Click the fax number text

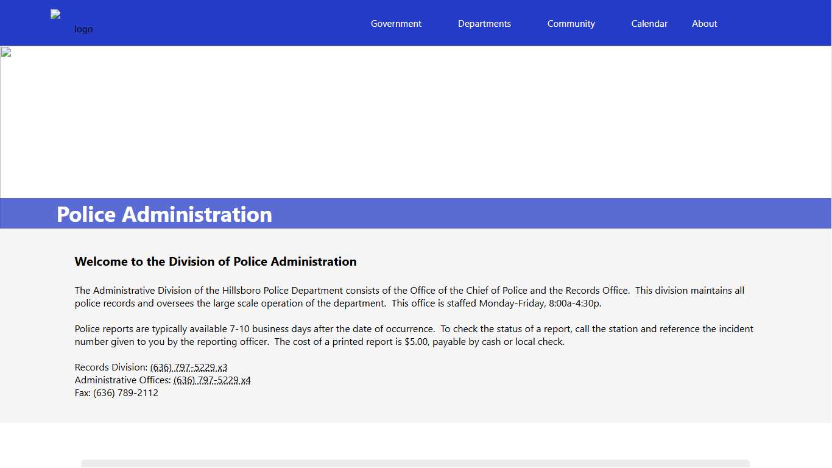click(116, 392)
